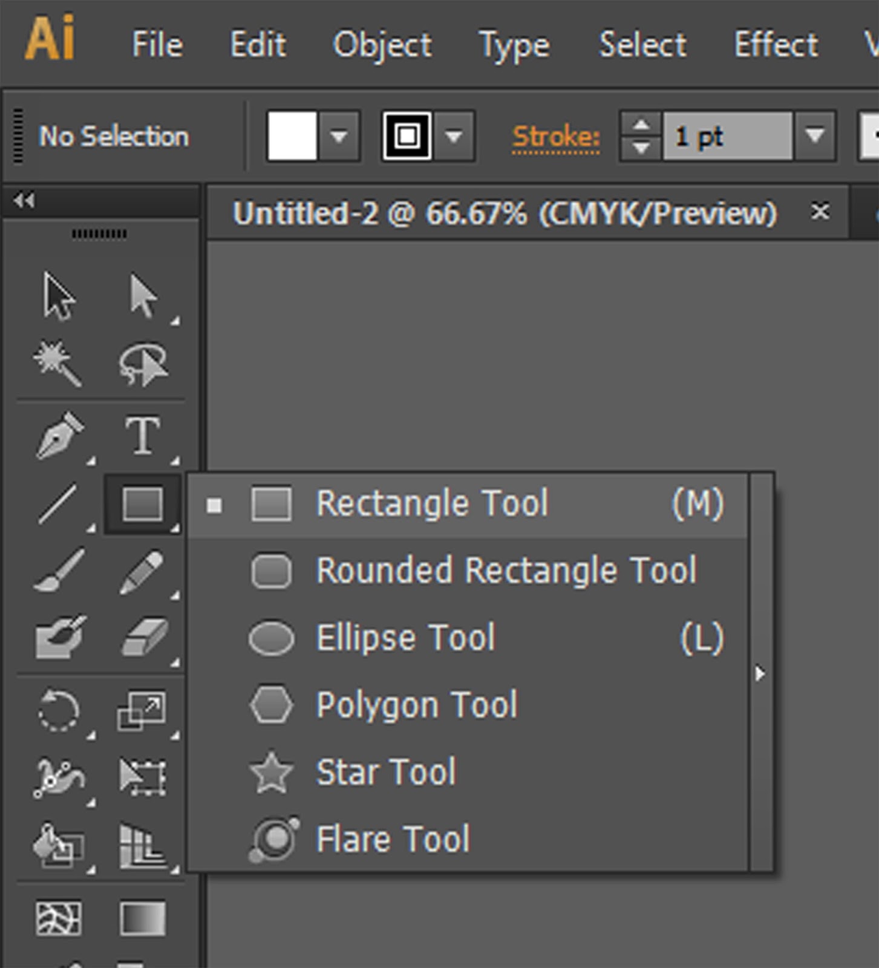The width and height of the screenshot is (879, 968).
Task: Choose the Lasso tool
Action: [x=143, y=364]
